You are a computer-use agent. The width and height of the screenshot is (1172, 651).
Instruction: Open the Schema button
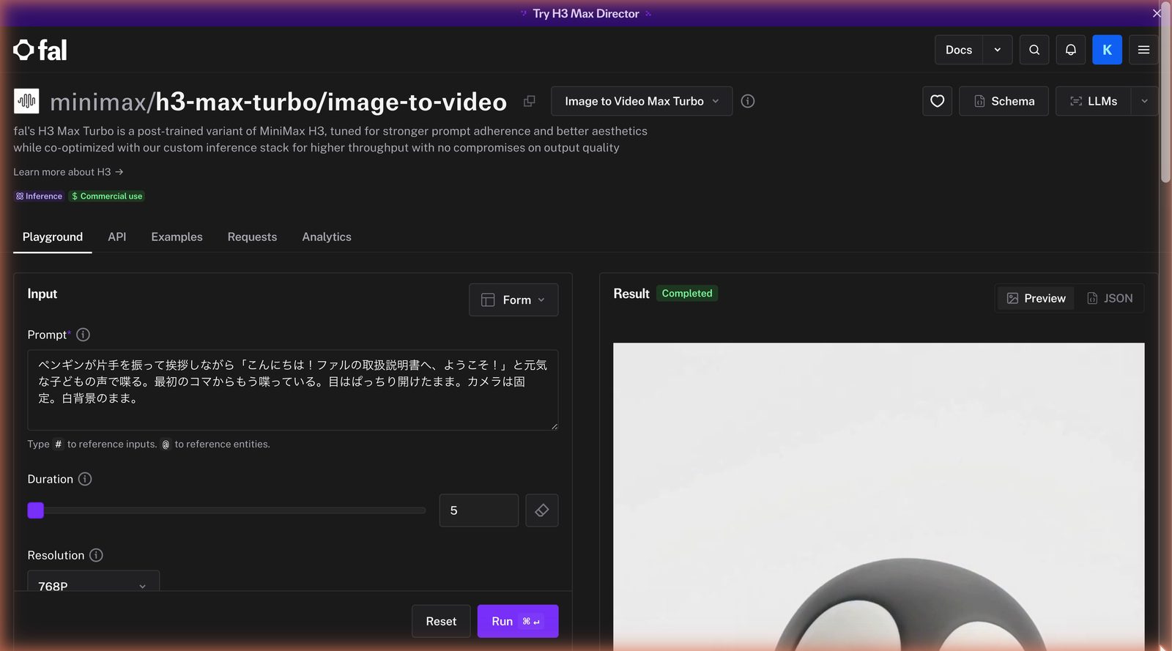(x=1004, y=101)
